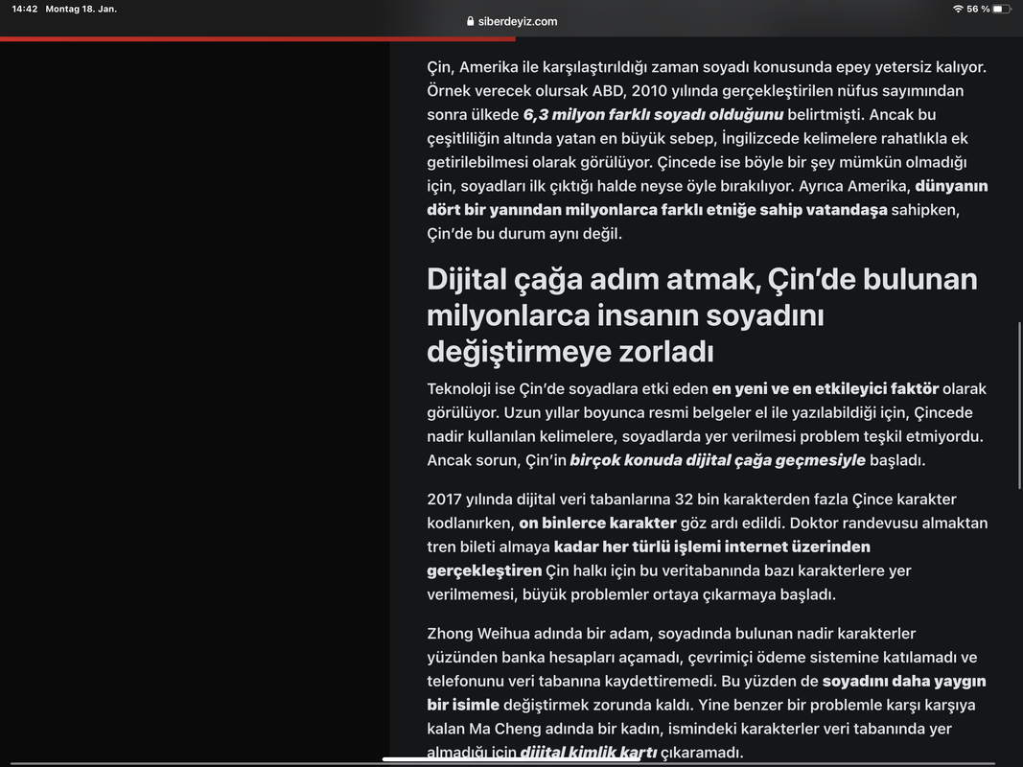Viewport: 1023px width, 767px height.
Task: Click the bold text "kadar her türlü işlemi internet üzerinden"
Action: (711, 546)
